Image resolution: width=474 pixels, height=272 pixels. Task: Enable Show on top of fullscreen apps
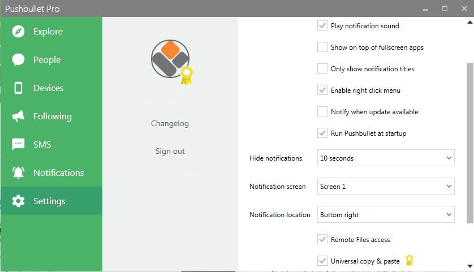[x=322, y=47]
